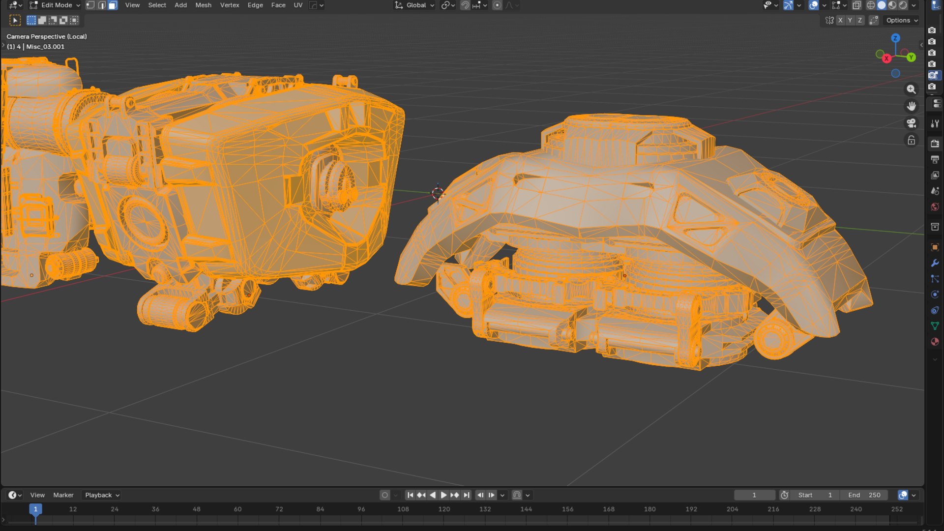Toggle the lock camera to view padlock

911,141
